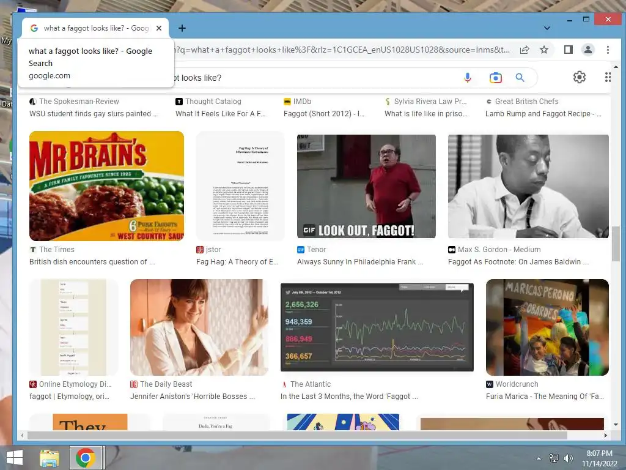Click 'faggot | Etymology, ori...' caption
The height and width of the screenshot is (470, 626).
tap(69, 397)
